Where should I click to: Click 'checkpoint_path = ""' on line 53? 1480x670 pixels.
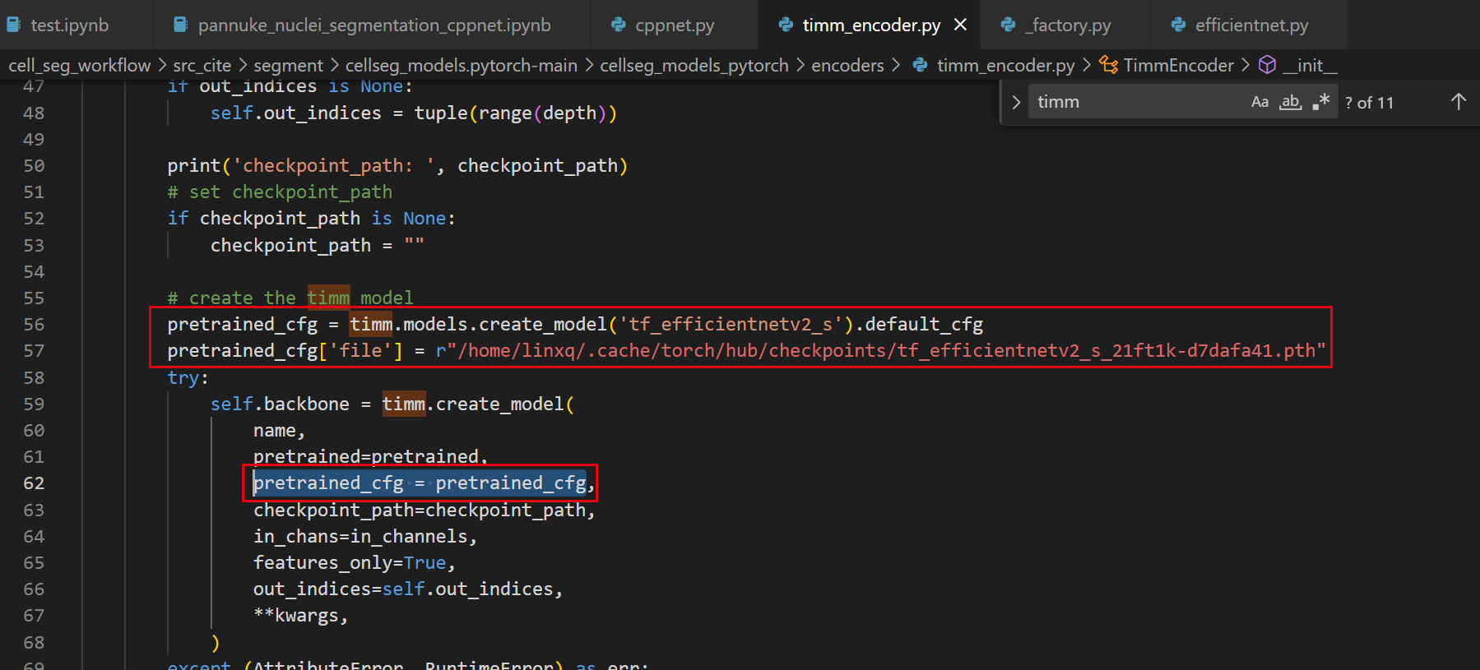click(x=317, y=245)
